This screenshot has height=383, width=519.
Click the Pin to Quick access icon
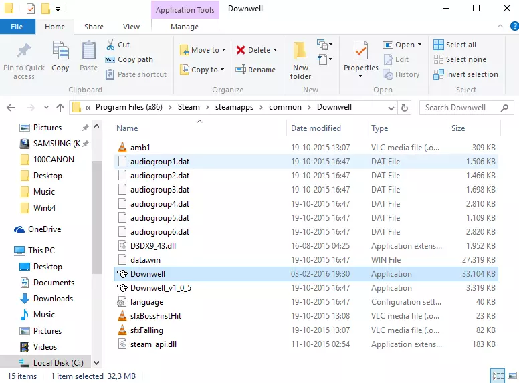coord(24,50)
